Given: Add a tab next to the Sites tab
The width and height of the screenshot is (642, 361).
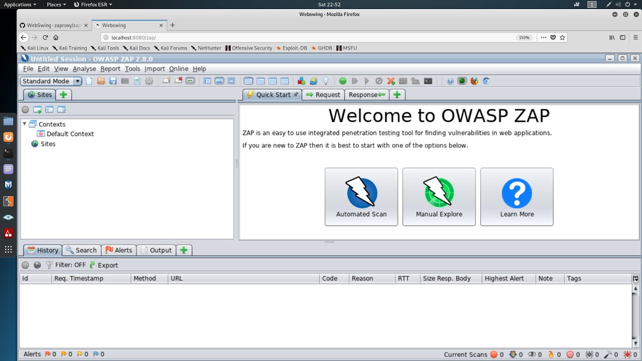Looking at the screenshot, I should [x=63, y=95].
